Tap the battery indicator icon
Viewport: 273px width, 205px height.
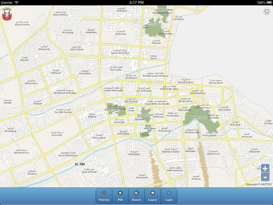pyautogui.click(x=270, y=2)
